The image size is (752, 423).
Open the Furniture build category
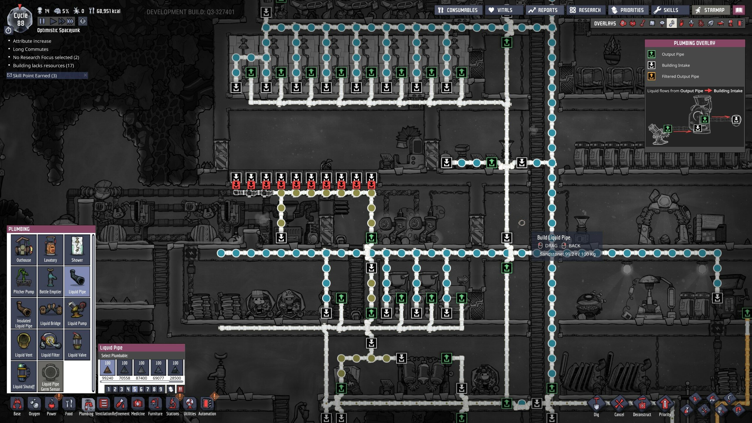[155, 406]
